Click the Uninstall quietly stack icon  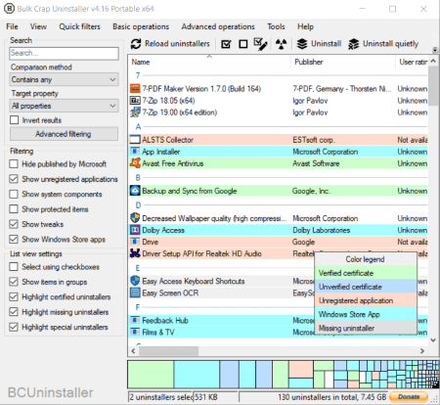(354, 44)
